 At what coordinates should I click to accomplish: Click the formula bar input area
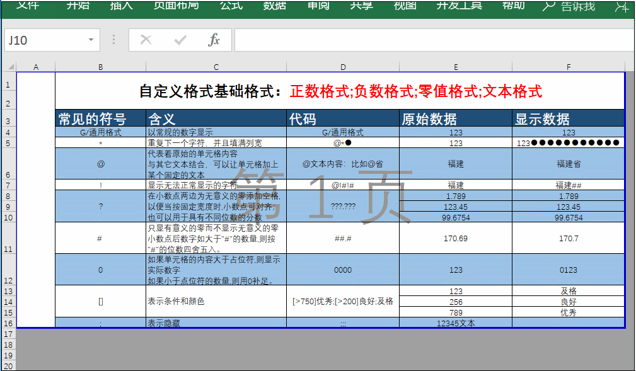[x=435, y=40]
